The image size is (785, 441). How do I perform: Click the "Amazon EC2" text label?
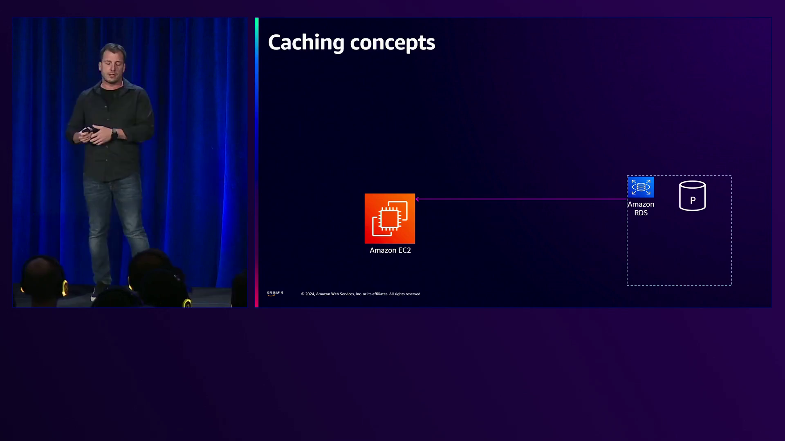pyautogui.click(x=390, y=250)
